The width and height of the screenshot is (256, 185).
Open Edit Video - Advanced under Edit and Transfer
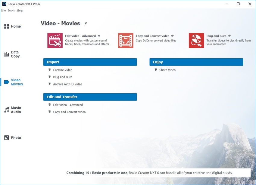point(68,105)
